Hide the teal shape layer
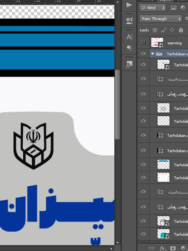The height and width of the screenshot is (251, 188). click(x=143, y=234)
